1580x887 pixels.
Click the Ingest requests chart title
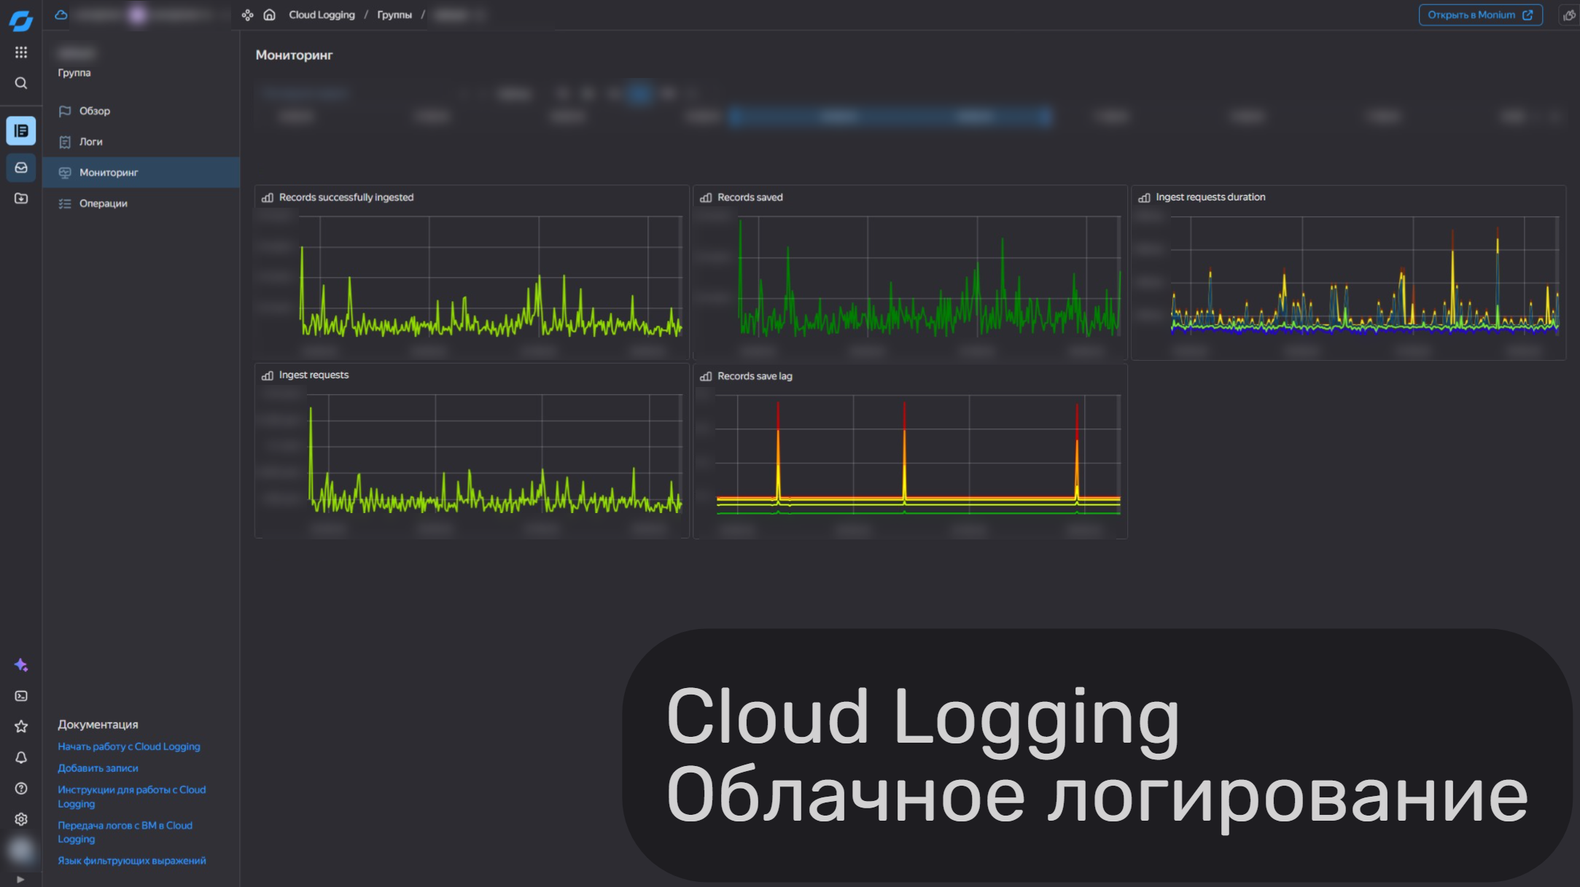(x=314, y=375)
